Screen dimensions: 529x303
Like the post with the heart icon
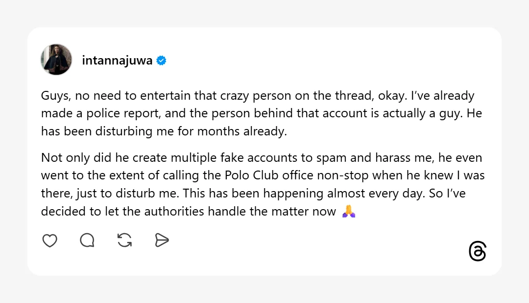(50, 240)
